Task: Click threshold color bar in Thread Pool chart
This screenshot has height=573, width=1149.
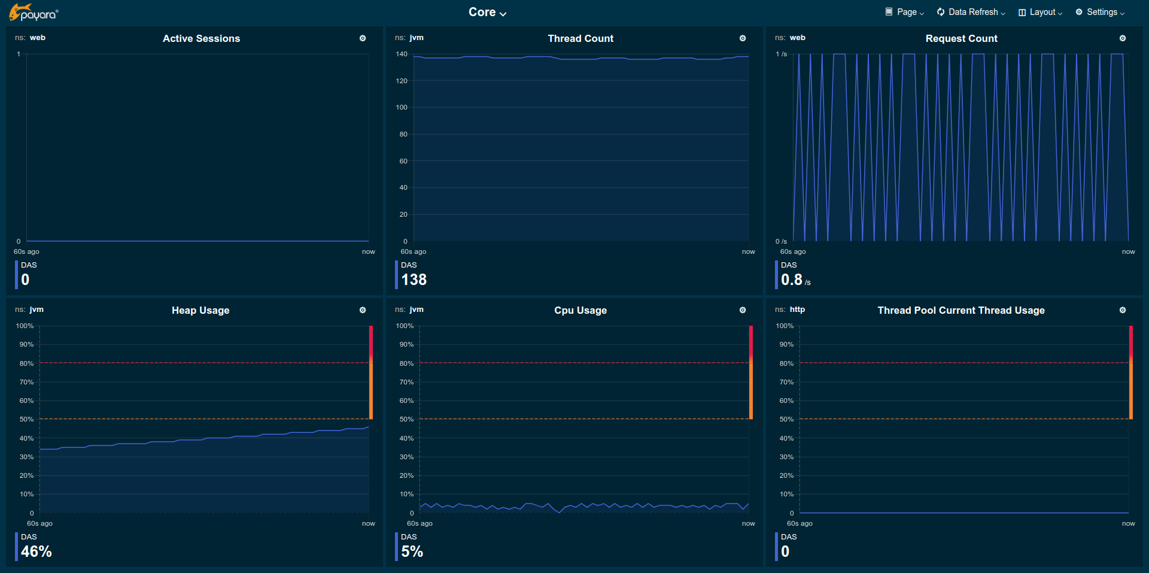Action: point(1131,372)
